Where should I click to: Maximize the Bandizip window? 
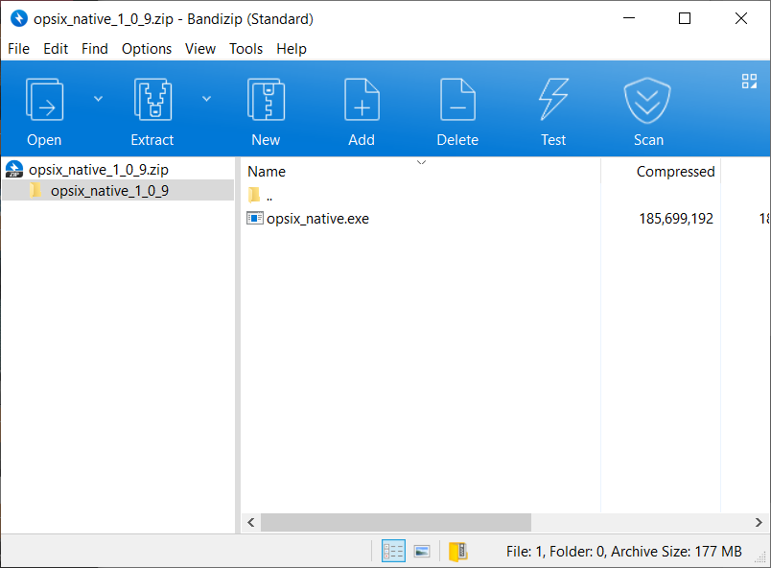coord(685,18)
